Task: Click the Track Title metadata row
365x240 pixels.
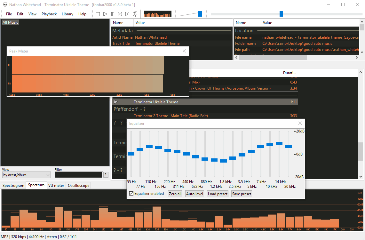Action: 171,44
